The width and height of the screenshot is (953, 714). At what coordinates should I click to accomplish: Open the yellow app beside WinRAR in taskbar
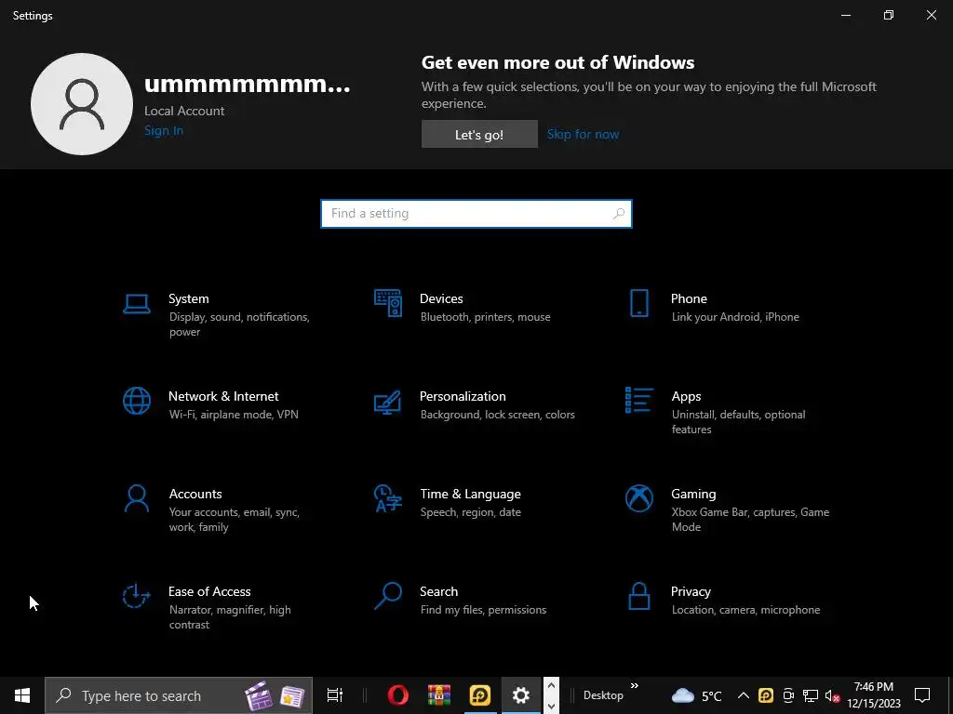point(479,695)
